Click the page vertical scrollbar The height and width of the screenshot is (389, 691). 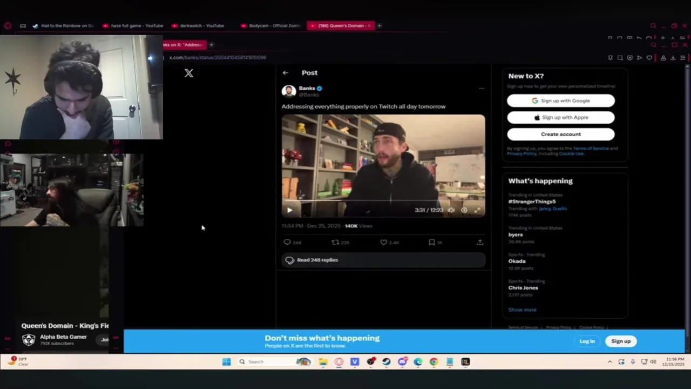pyautogui.click(x=687, y=200)
